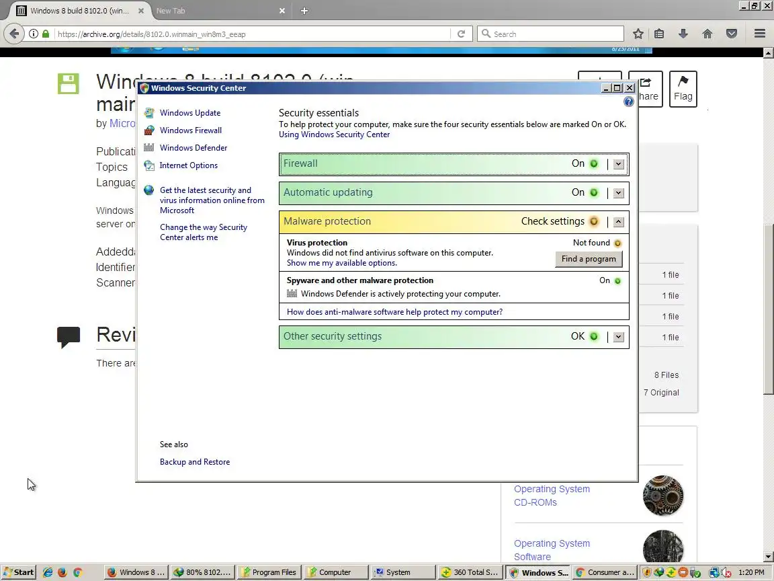Click the Find a program button
The height and width of the screenshot is (581, 774).
coord(589,259)
